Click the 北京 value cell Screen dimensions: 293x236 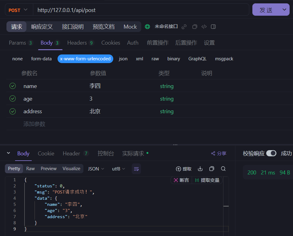click(x=95, y=111)
